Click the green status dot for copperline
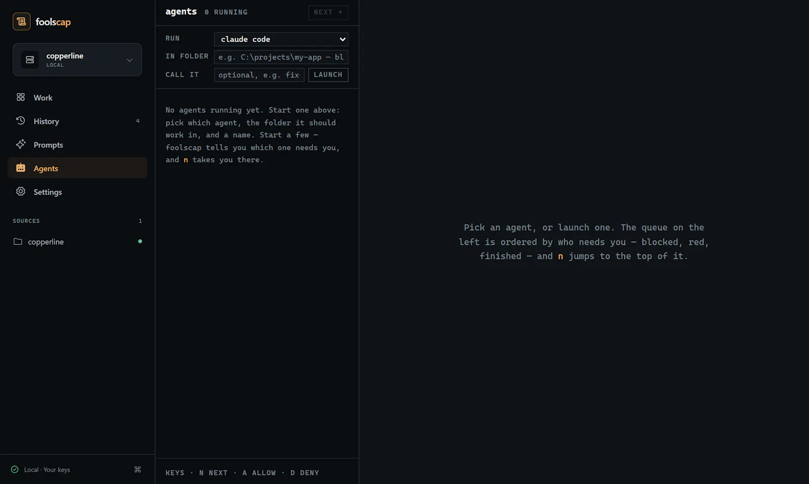 pyautogui.click(x=140, y=241)
